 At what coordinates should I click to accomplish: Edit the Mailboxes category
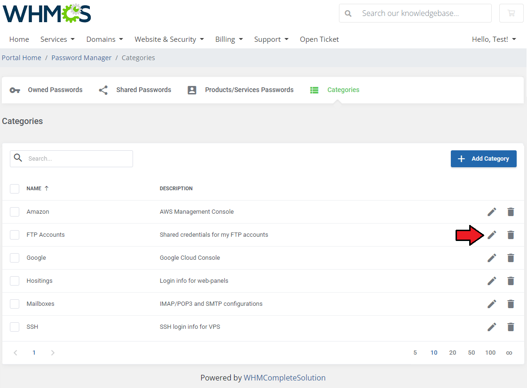(492, 304)
